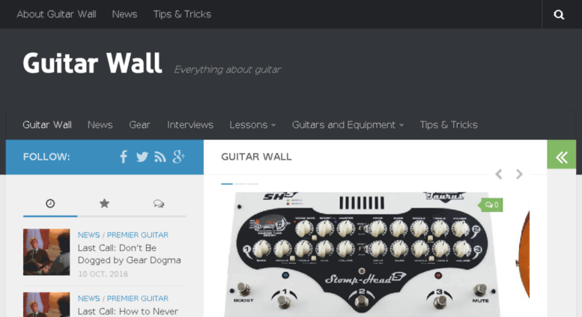Show popular posts star tab
The image size is (582, 317).
coord(104,203)
